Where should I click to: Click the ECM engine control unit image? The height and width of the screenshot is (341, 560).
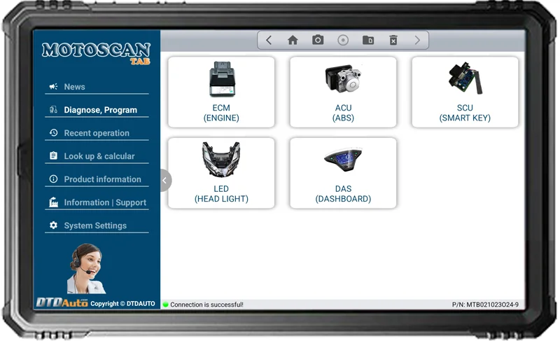tap(222, 79)
